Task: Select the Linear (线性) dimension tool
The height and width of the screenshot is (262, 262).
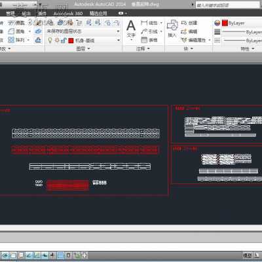Action: point(149,23)
